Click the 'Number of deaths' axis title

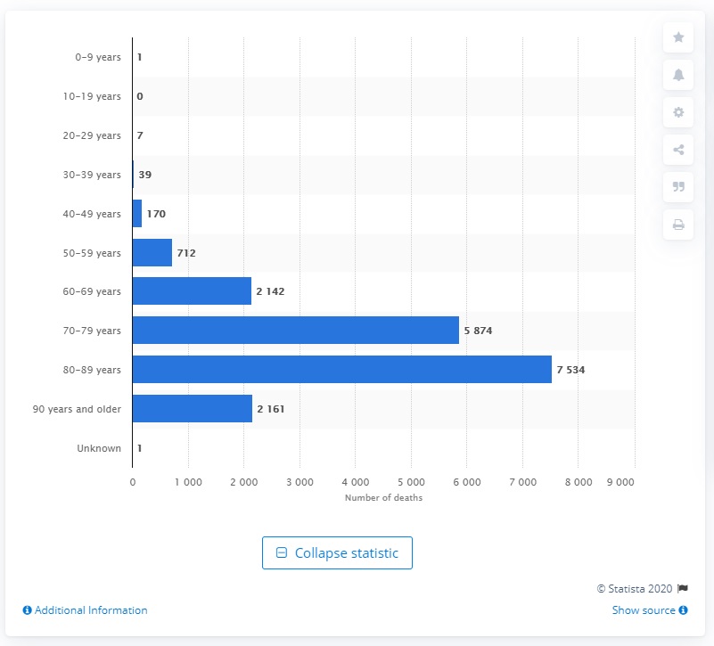(x=383, y=497)
